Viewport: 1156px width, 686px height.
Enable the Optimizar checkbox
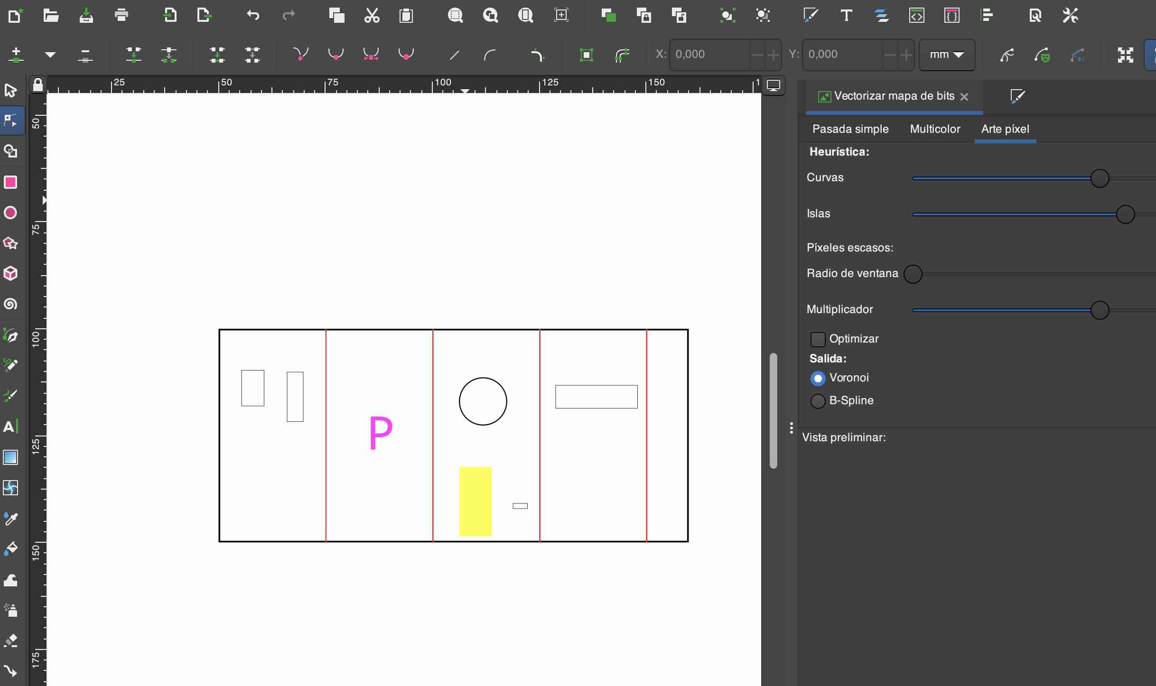point(818,339)
